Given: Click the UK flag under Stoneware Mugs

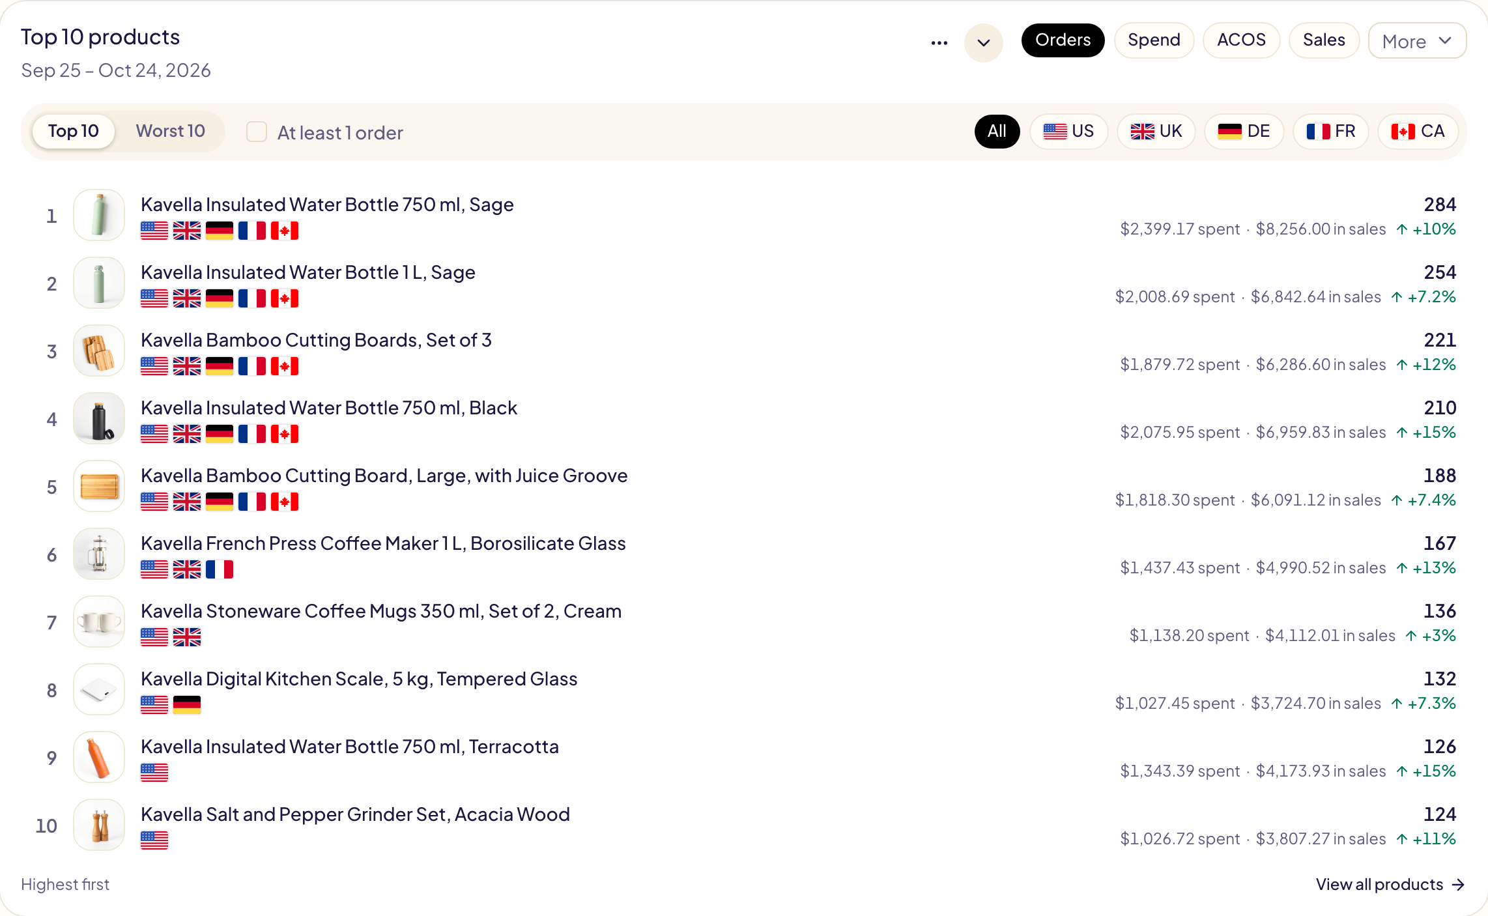Looking at the screenshot, I should click(x=187, y=637).
